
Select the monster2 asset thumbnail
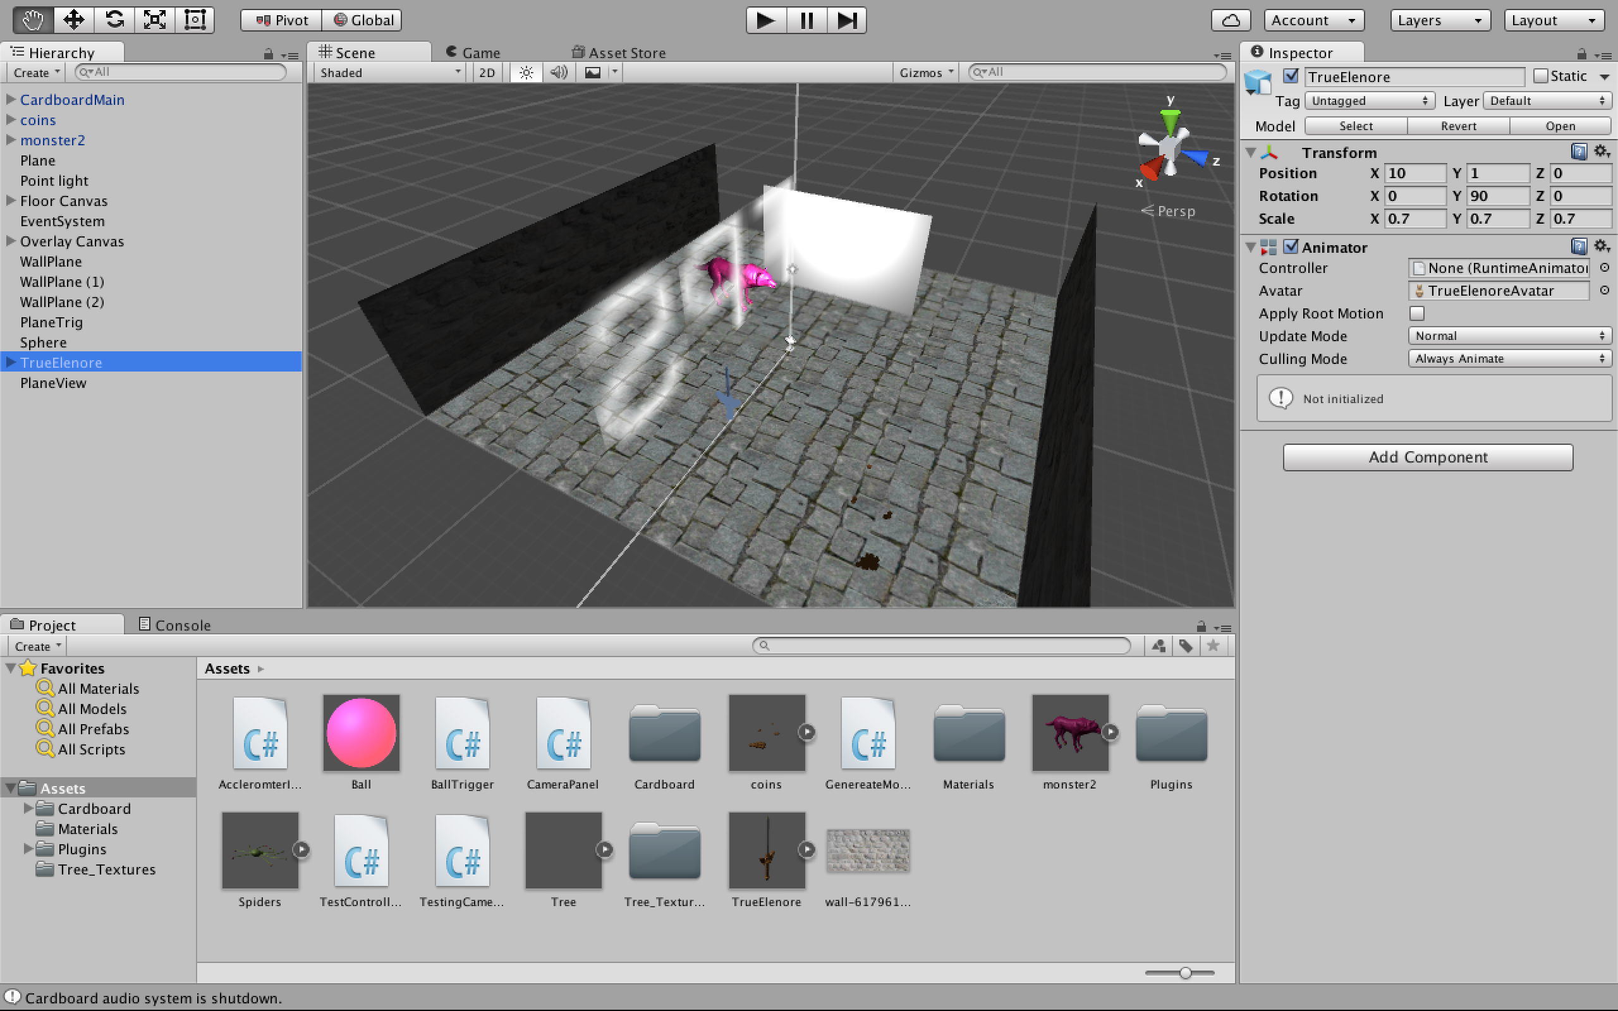click(1070, 733)
